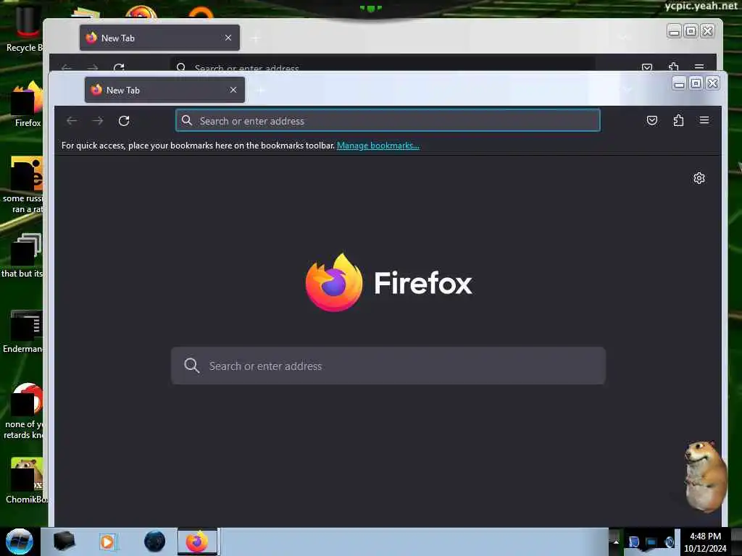Open taskbar clock showing 4:48 PM
742x556 pixels.
(705, 542)
